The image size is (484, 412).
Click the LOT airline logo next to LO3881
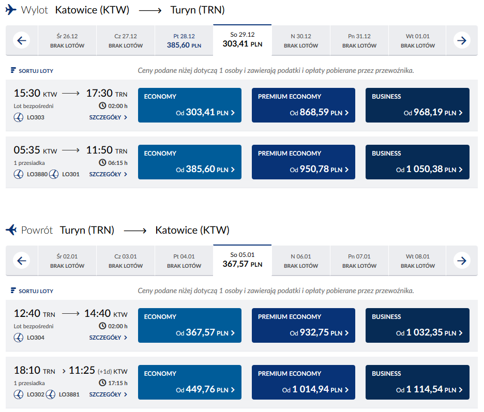[51, 394]
